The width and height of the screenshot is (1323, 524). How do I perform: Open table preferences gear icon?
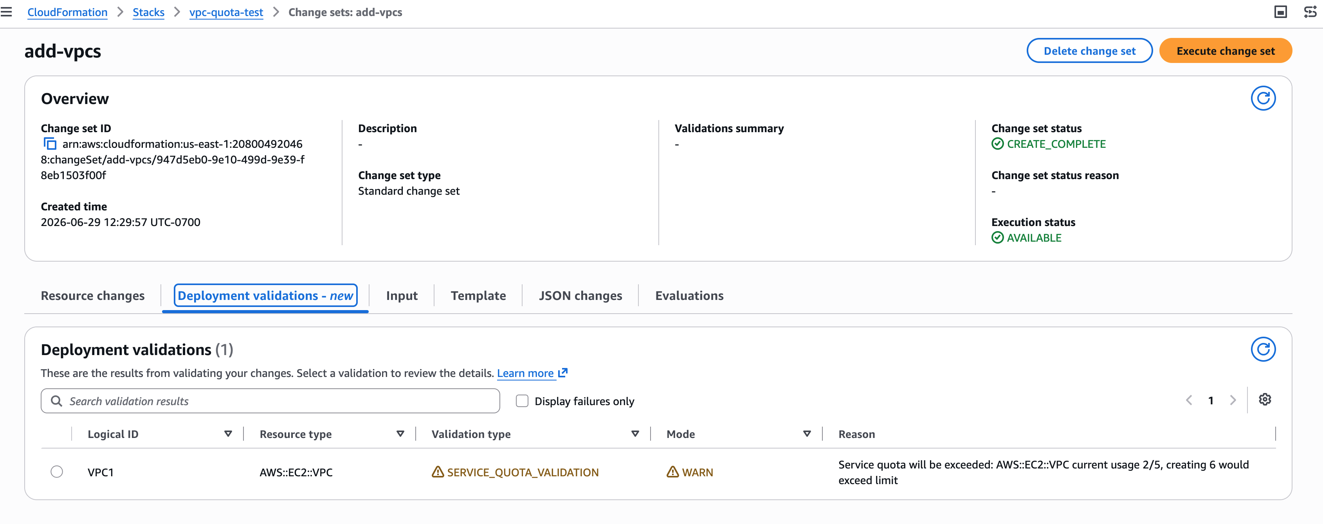pos(1264,399)
